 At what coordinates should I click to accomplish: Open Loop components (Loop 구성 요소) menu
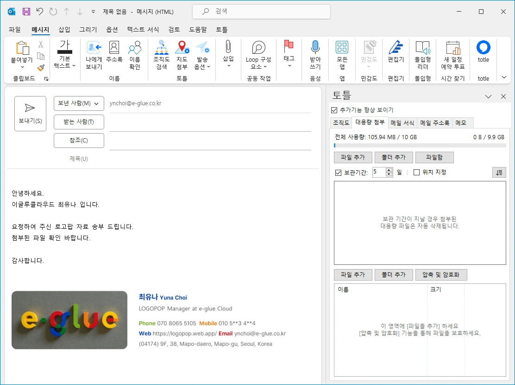coord(258,55)
